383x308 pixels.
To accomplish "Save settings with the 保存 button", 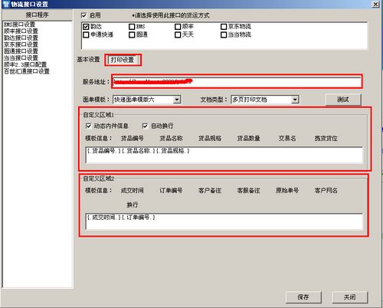I will pyautogui.click(x=303, y=297).
